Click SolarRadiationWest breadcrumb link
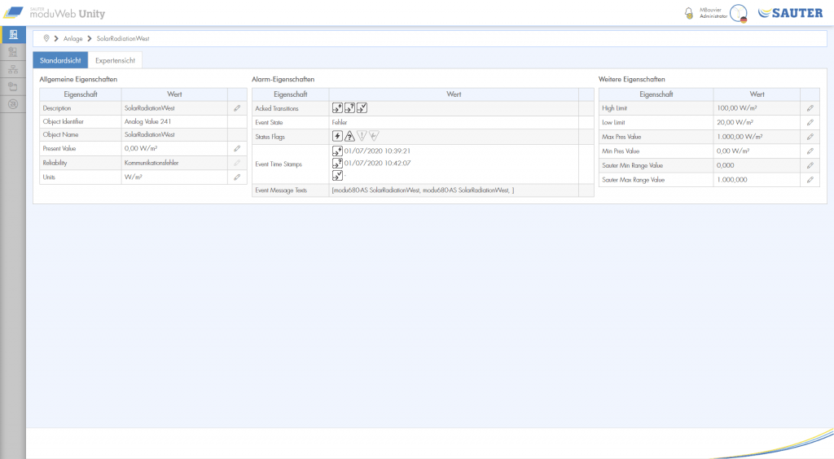This screenshot has height=459, width=834. 123,39
